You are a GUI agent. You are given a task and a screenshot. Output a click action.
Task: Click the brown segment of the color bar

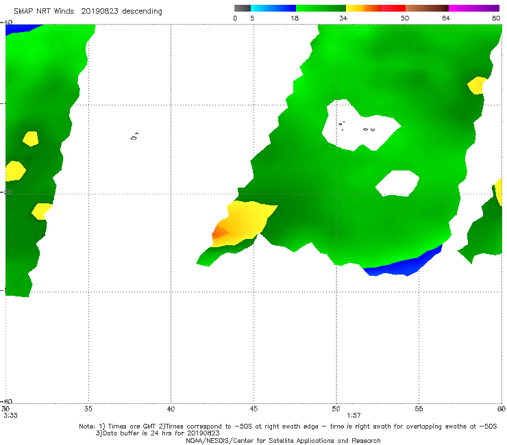[x=427, y=8]
